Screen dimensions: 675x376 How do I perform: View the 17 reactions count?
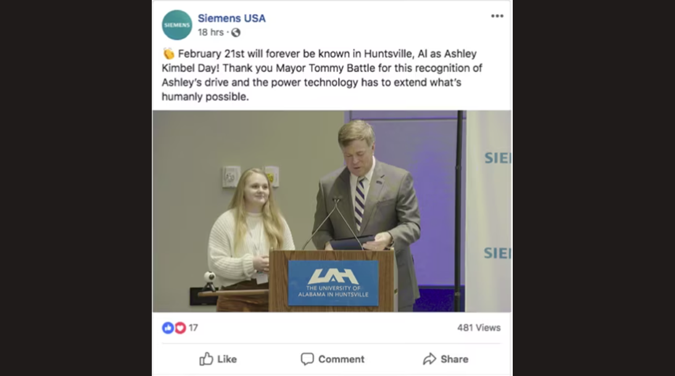click(x=193, y=328)
